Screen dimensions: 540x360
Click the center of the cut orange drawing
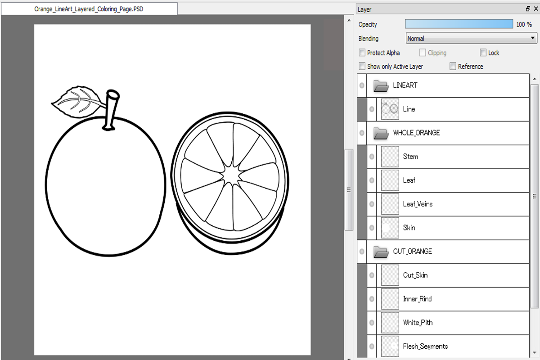click(231, 175)
